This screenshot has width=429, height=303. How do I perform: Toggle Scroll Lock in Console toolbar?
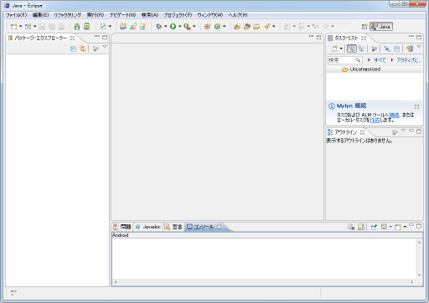(x=361, y=227)
